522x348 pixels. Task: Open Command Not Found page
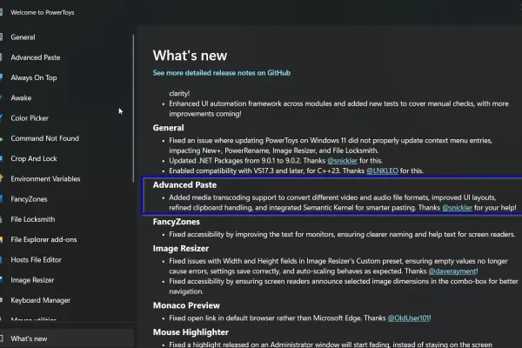44,138
